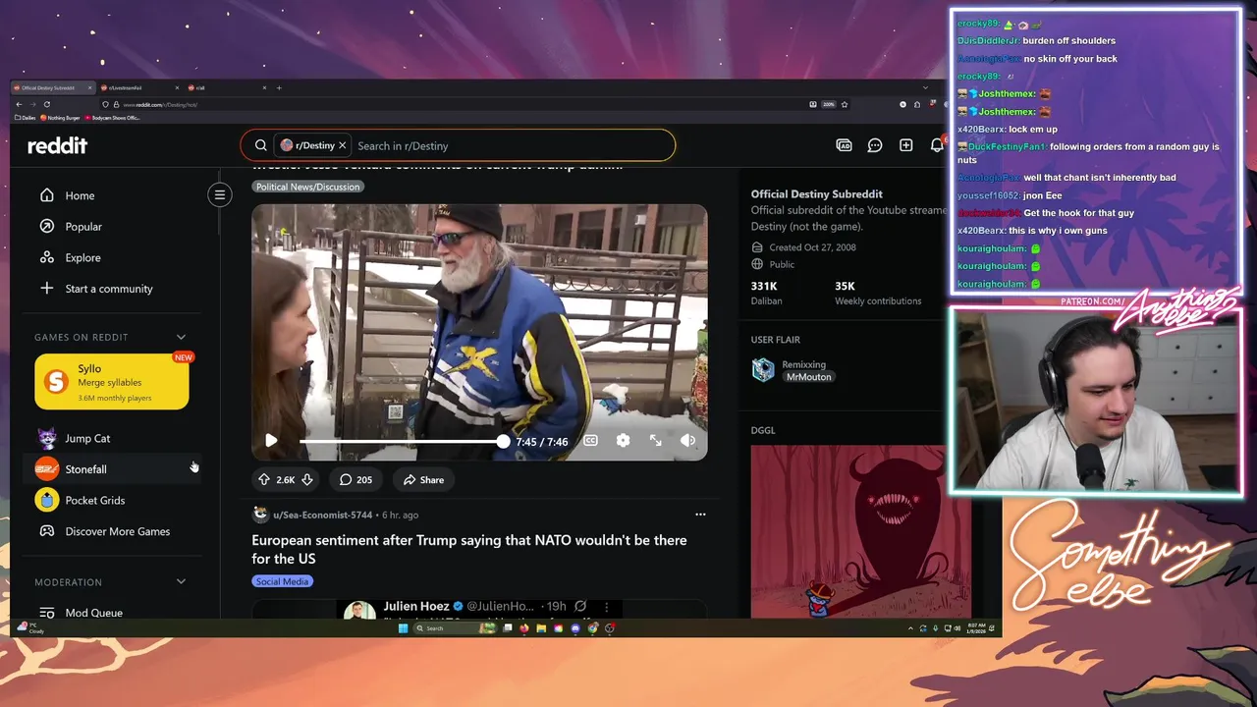Viewport: 1257px width, 707px height.
Task: Click the user flair avatar icon
Action: pyautogui.click(x=763, y=370)
